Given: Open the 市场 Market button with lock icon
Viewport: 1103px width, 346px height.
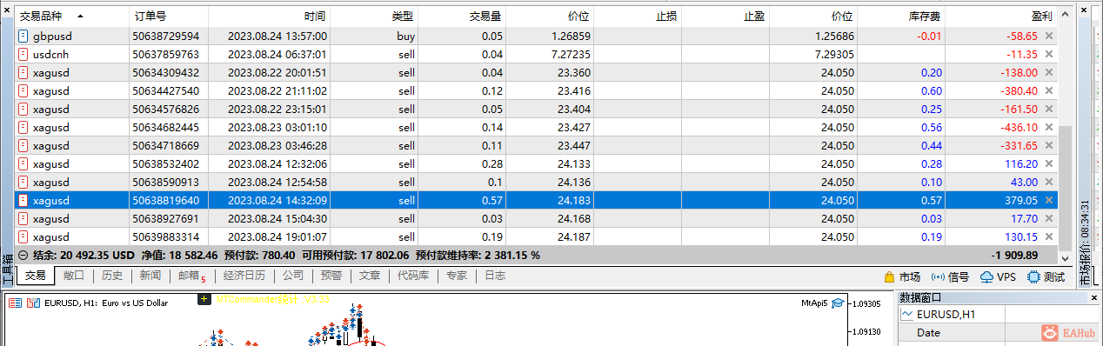Looking at the screenshot, I should click(x=901, y=277).
